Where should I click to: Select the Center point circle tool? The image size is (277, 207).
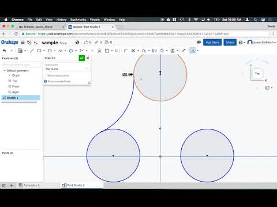pyautogui.click(x=50, y=51)
